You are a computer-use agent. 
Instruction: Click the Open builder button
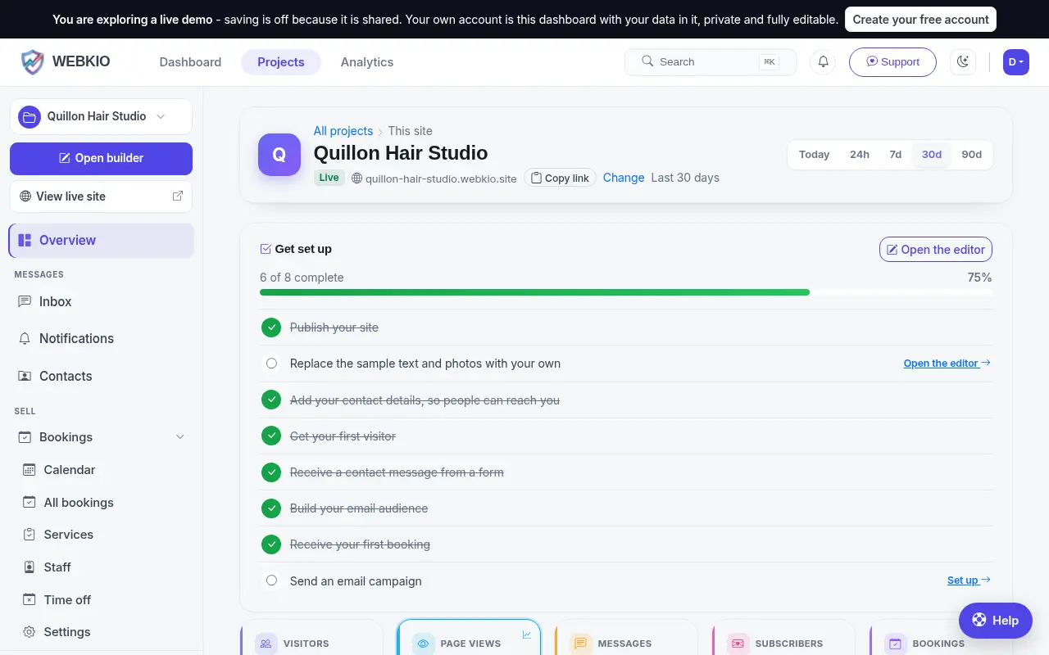(x=101, y=158)
